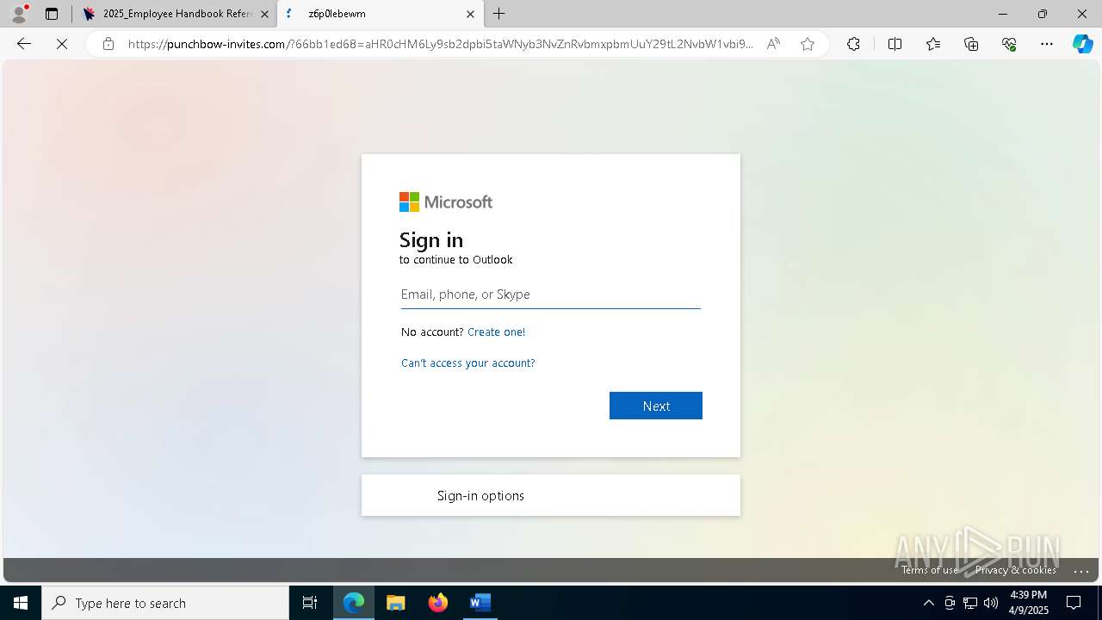
Task: Open Terms of use link
Action: tap(930, 570)
